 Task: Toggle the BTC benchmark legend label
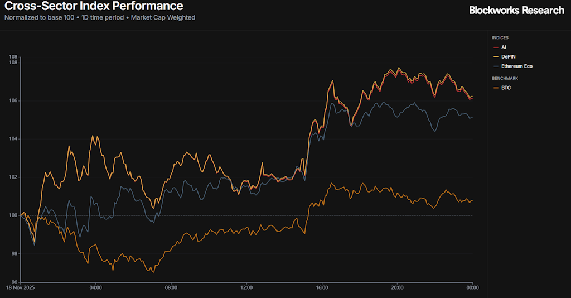[506, 88]
